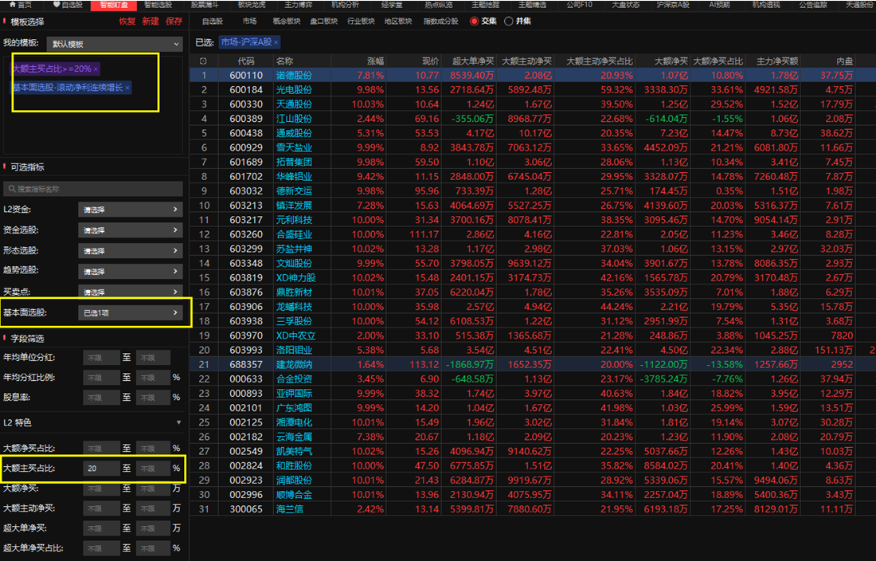876x561 pixels.
Task: Click the 新建 template button
Action: click(151, 22)
